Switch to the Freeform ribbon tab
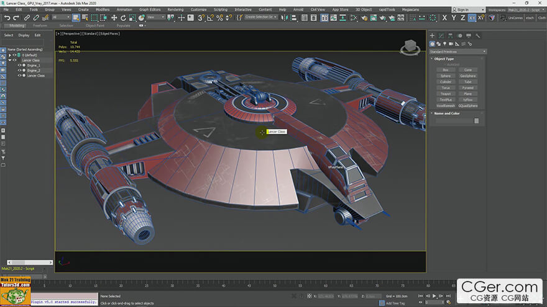 pyautogui.click(x=40, y=25)
